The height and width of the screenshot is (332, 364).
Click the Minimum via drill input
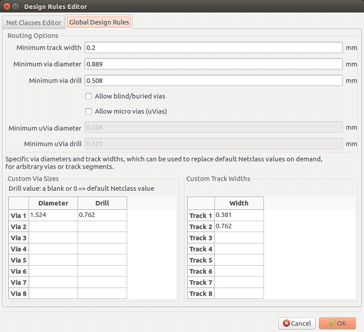[x=214, y=81]
